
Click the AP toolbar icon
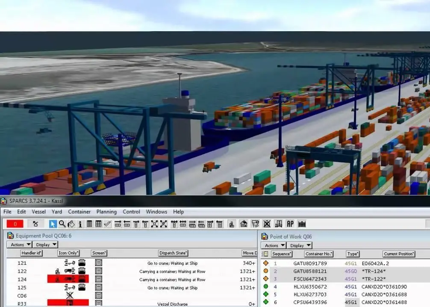coord(290,224)
